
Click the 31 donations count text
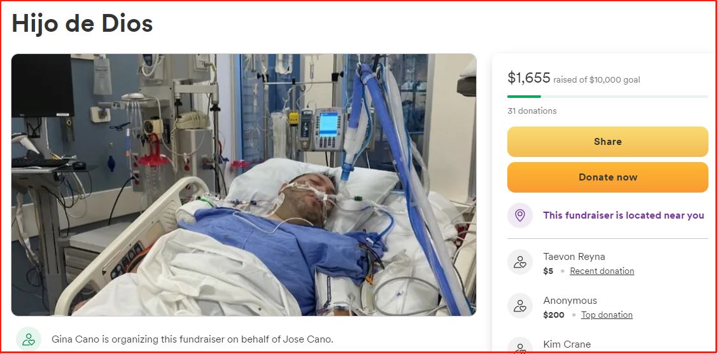tap(531, 111)
